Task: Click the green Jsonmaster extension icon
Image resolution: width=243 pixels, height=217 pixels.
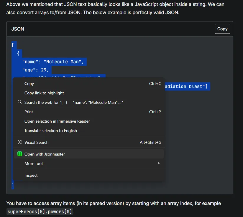Action: point(20,154)
